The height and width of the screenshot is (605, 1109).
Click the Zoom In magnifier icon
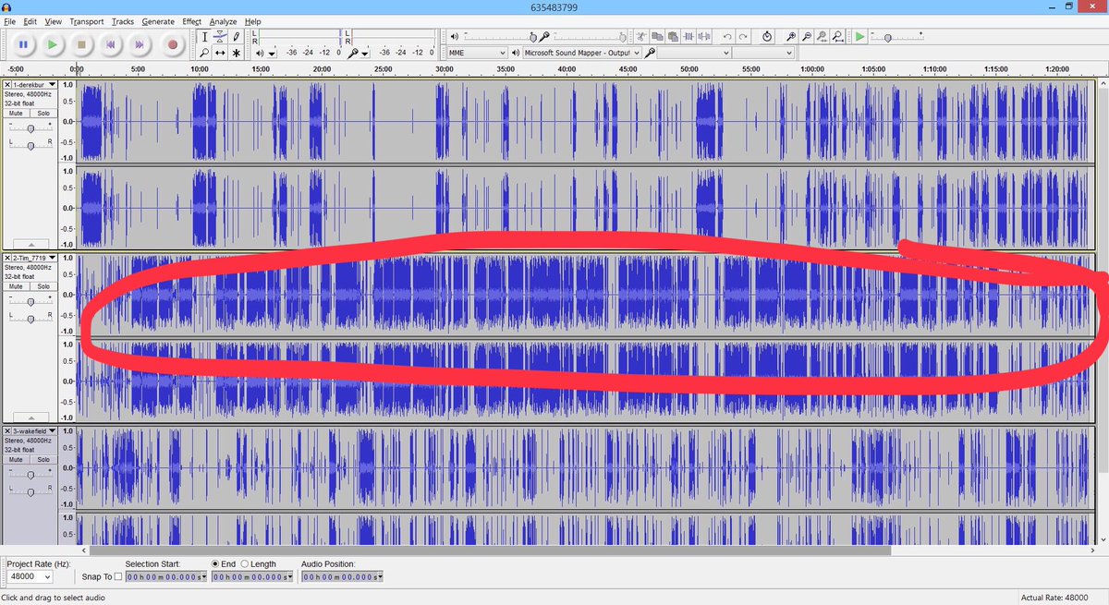[790, 36]
